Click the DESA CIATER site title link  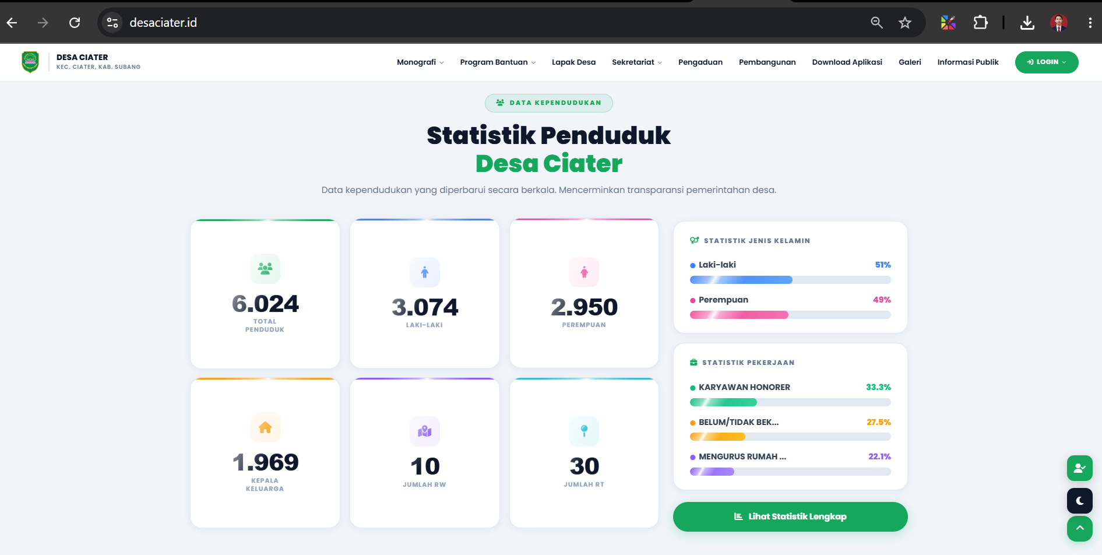pyautogui.click(x=82, y=57)
